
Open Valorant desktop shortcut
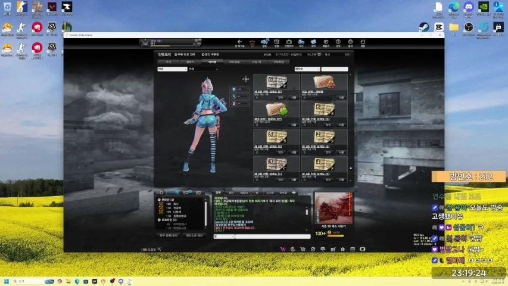52,8
